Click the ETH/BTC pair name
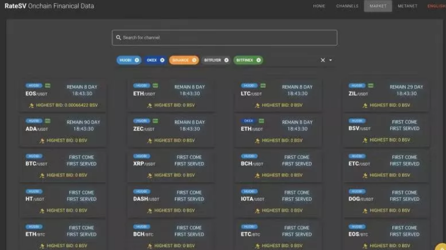446x250 pixels. point(35,234)
